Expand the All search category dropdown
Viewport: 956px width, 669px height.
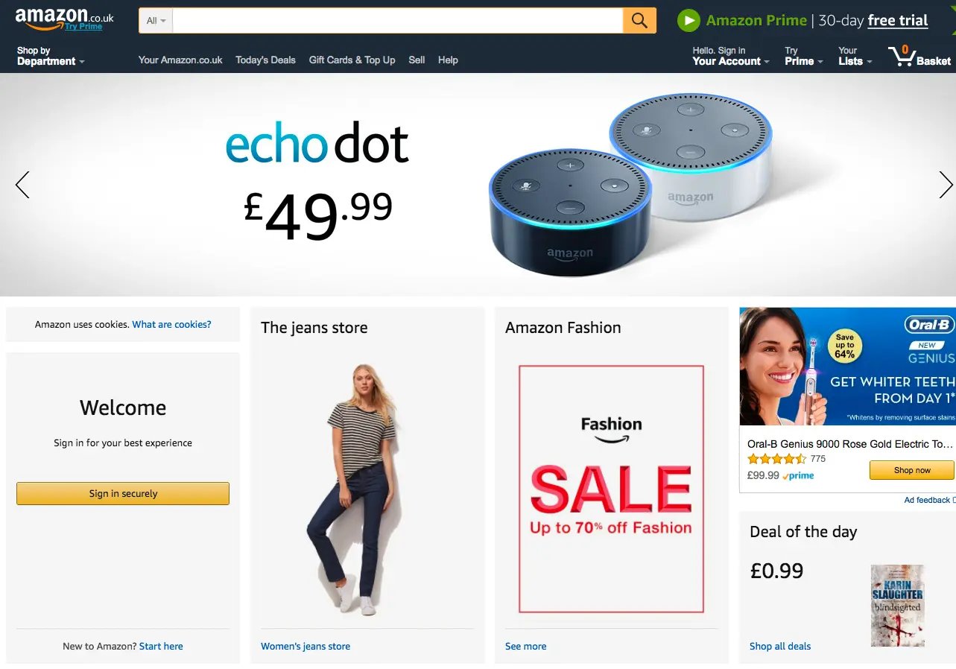pyautogui.click(x=156, y=21)
